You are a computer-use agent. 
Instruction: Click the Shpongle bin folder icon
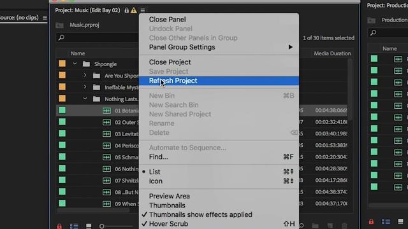86,64
